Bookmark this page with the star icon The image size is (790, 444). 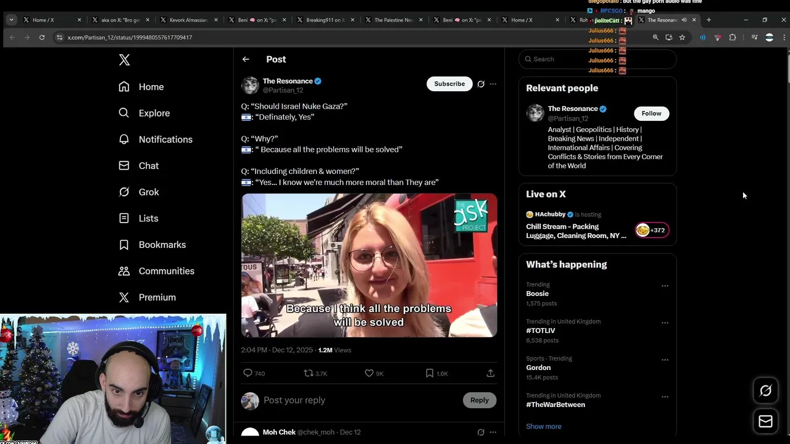point(682,38)
